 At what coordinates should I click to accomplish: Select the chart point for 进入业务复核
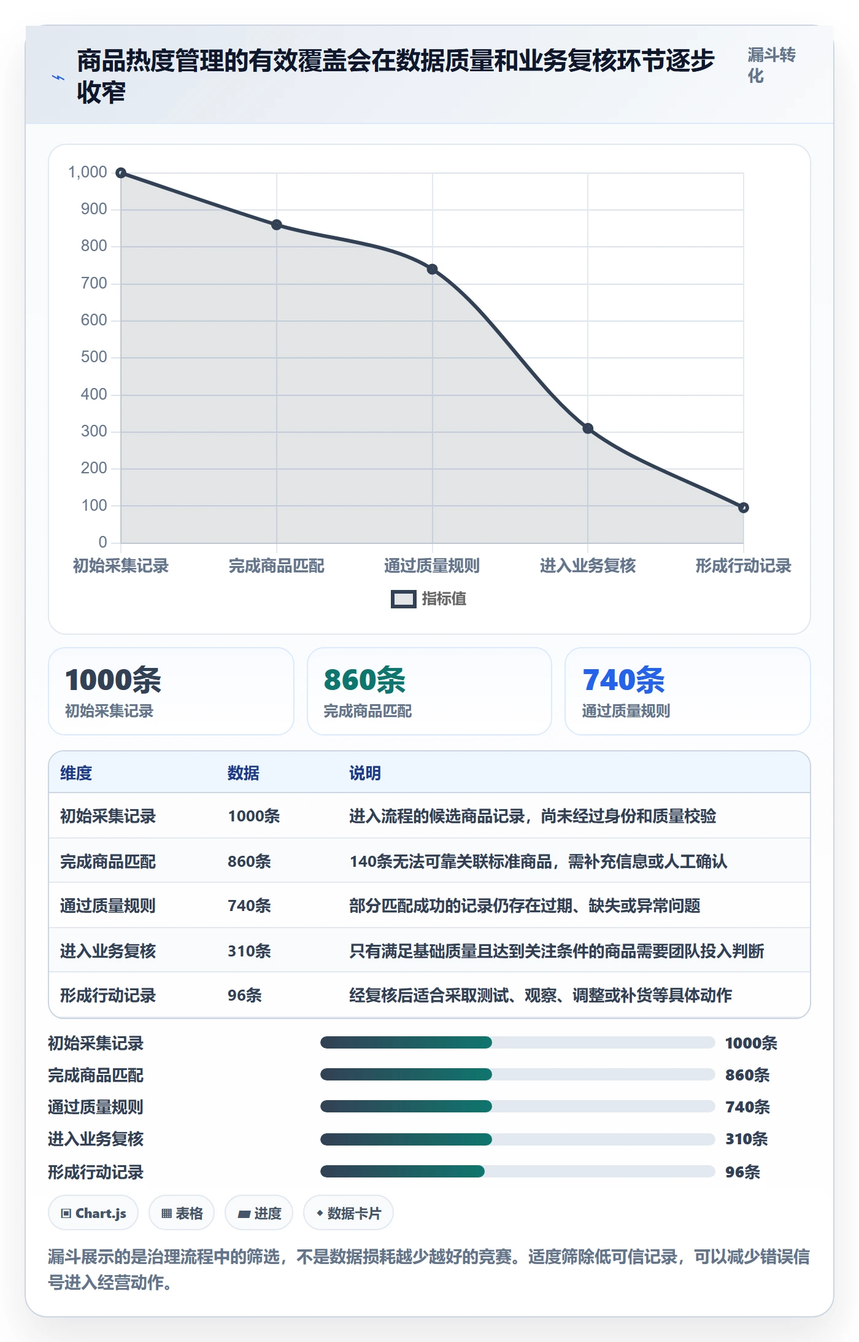pyautogui.click(x=588, y=429)
